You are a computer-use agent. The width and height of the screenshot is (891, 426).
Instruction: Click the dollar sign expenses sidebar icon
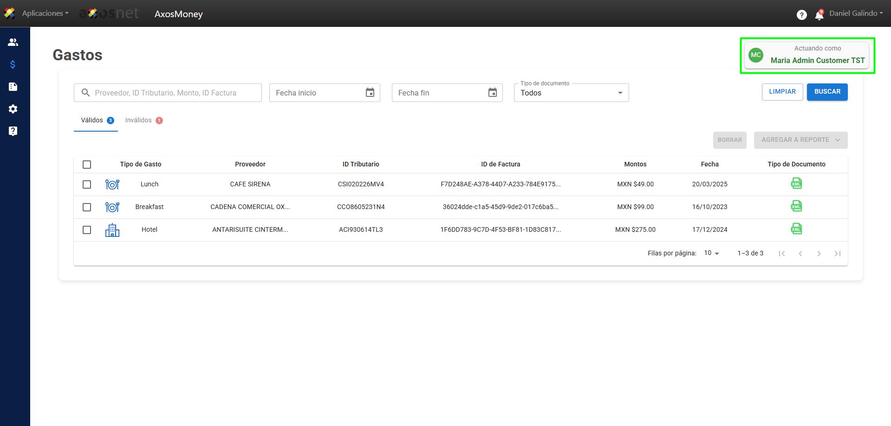13,64
